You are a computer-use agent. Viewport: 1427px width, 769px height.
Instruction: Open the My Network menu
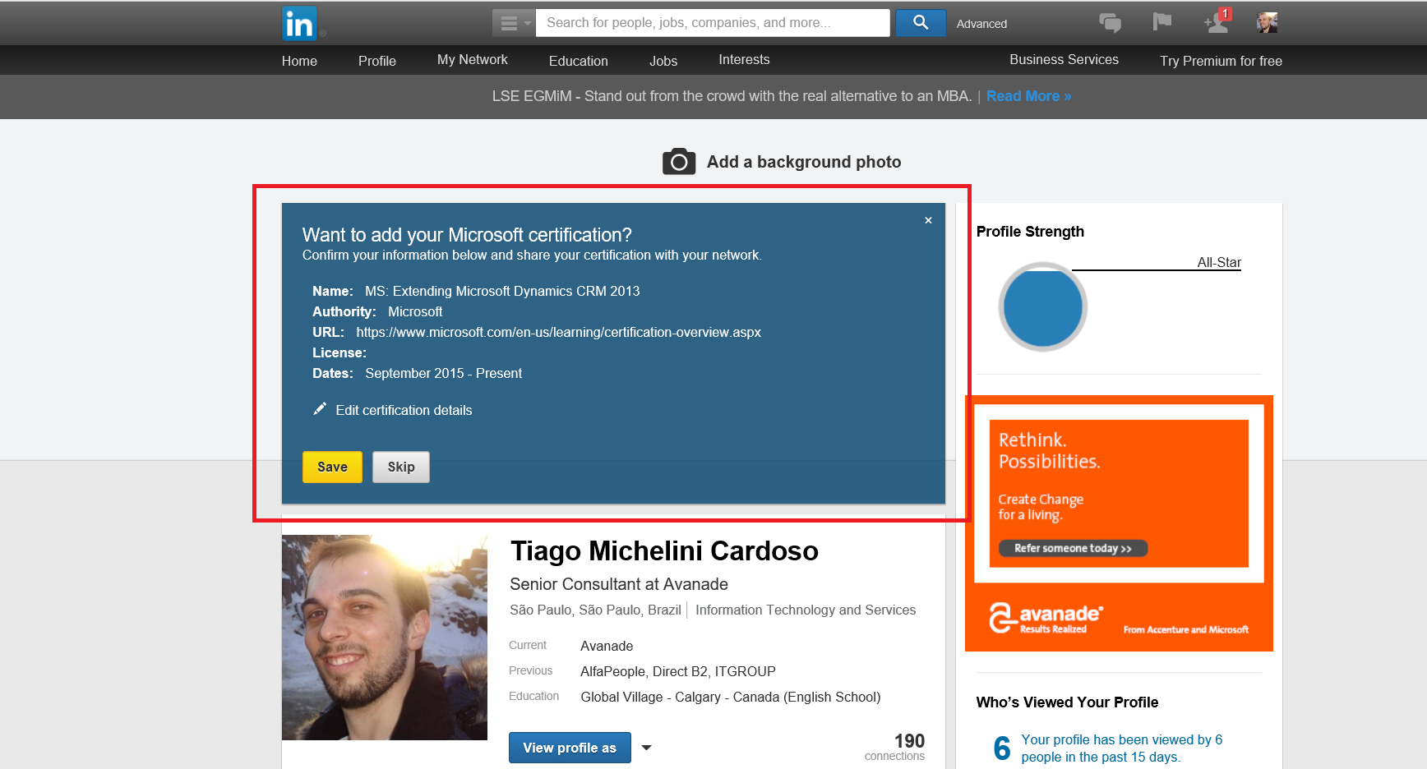pos(472,60)
